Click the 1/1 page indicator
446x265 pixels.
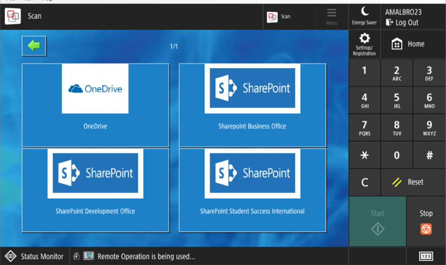(174, 46)
